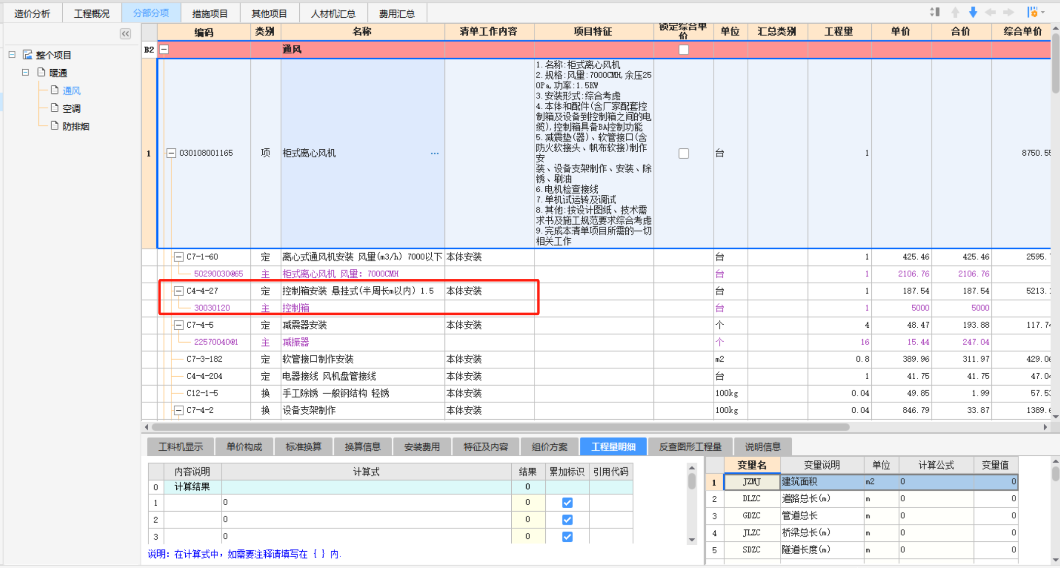Click the blue move down arrow
1060x568 pixels.
click(x=973, y=12)
